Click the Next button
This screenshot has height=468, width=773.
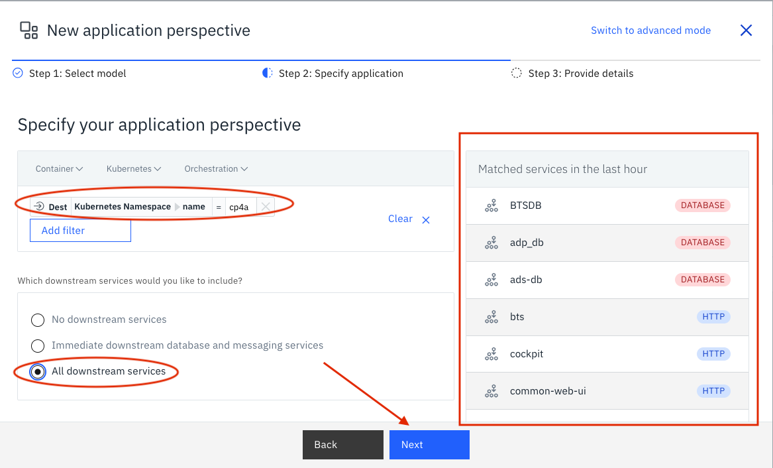(x=429, y=444)
